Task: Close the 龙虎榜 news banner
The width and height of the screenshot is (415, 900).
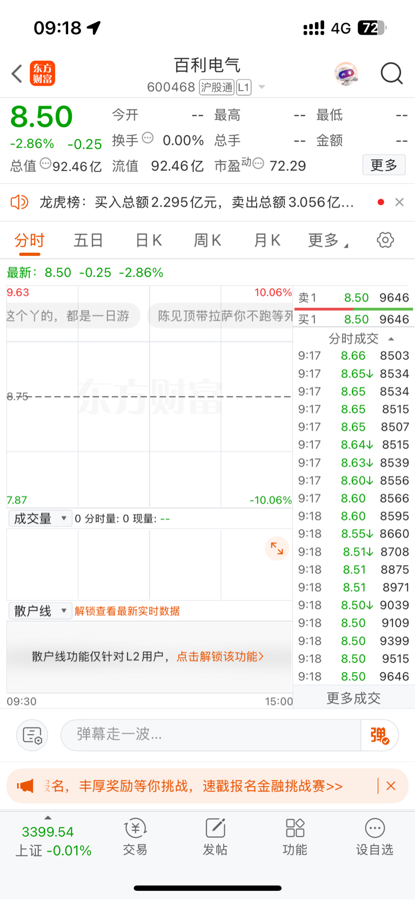Action: coord(399,202)
